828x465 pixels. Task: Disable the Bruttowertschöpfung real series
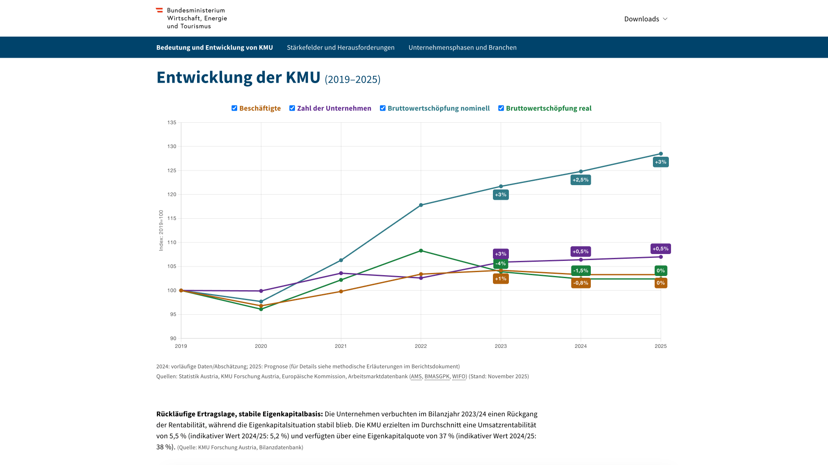[x=501, y=108]
